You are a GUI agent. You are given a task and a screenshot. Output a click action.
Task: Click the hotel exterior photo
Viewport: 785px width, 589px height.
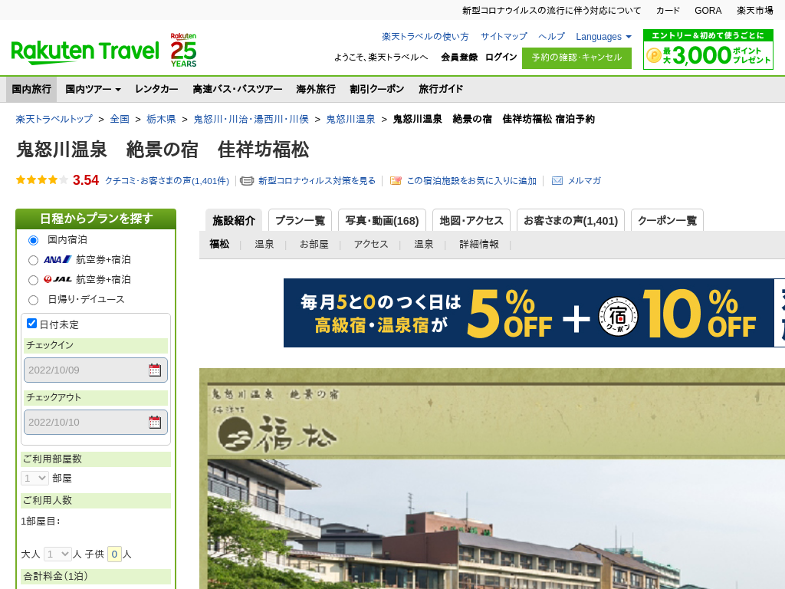point(496,524)
